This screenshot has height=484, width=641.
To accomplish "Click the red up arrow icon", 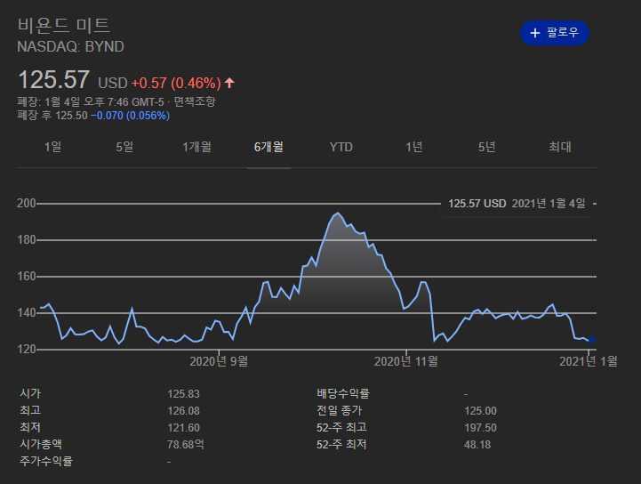I will tap(229, 83).
